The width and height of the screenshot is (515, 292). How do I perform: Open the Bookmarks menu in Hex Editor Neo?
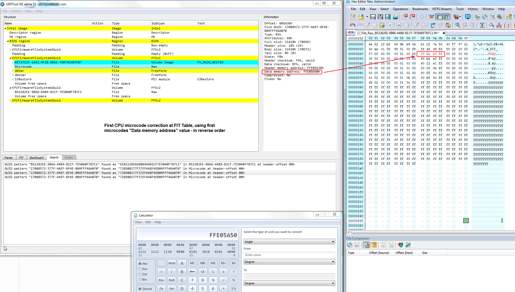420,9
